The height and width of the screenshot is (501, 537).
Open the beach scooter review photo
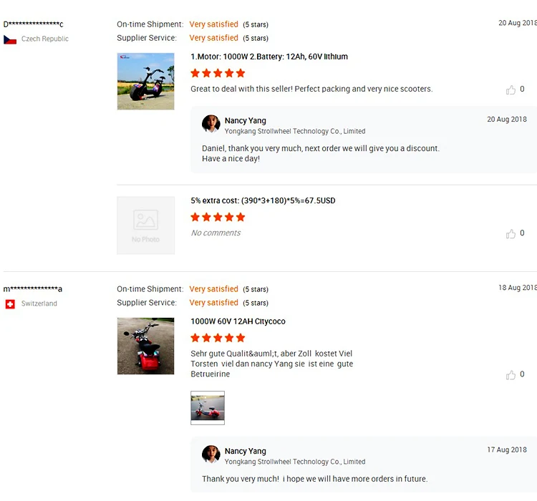click(x=146, y=81)
